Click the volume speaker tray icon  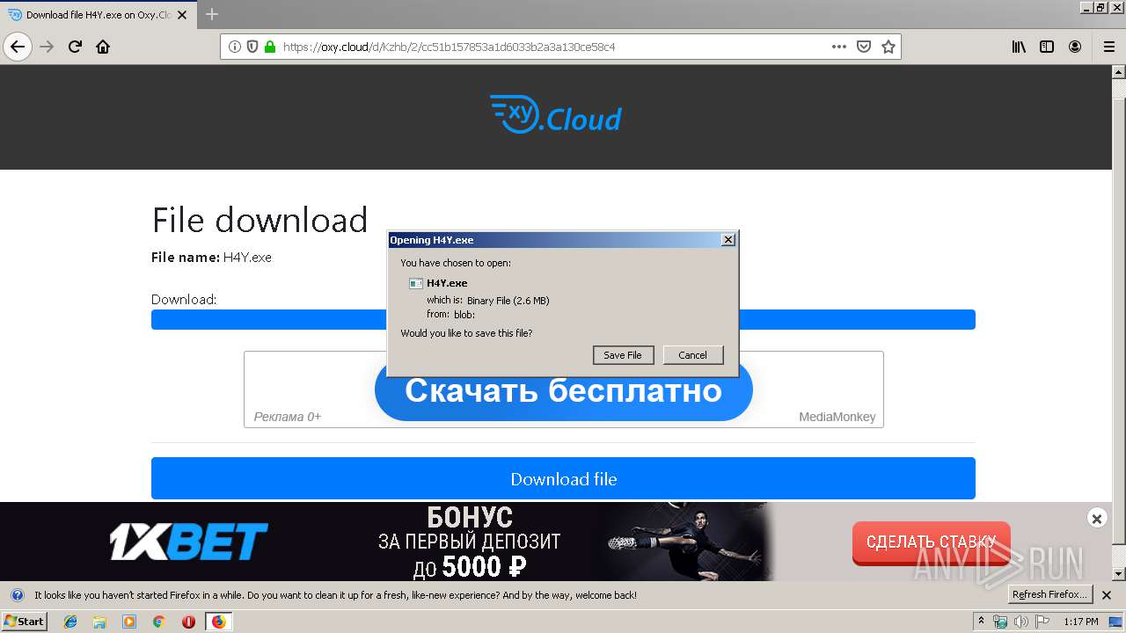click(x=1021, y=622)
